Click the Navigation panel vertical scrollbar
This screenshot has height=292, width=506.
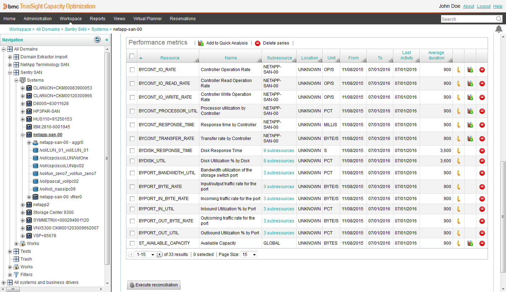pyautogui.click(x=107, y=158)
